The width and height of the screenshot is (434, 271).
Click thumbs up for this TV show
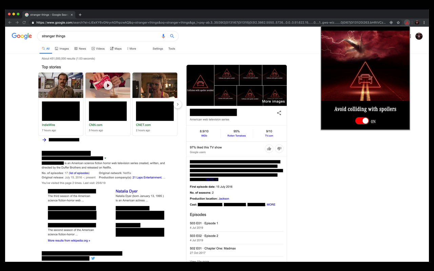pos(269,148)
